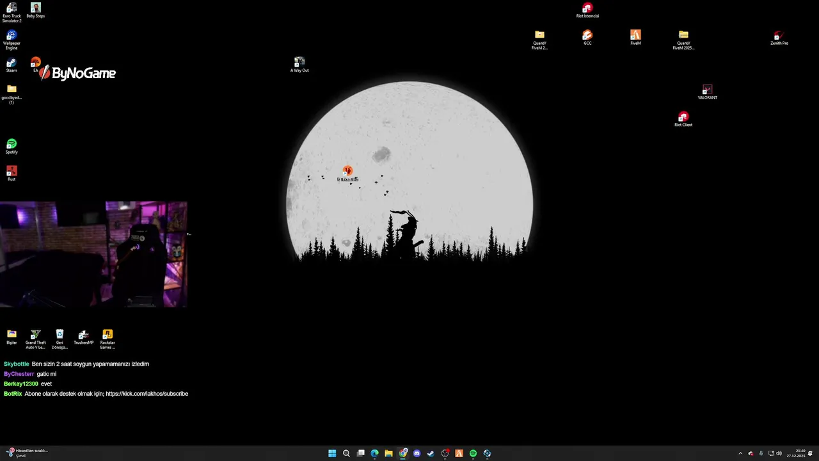Select the Riot Client desktop icon
This screenshot has width=819, height=461.
683,119
